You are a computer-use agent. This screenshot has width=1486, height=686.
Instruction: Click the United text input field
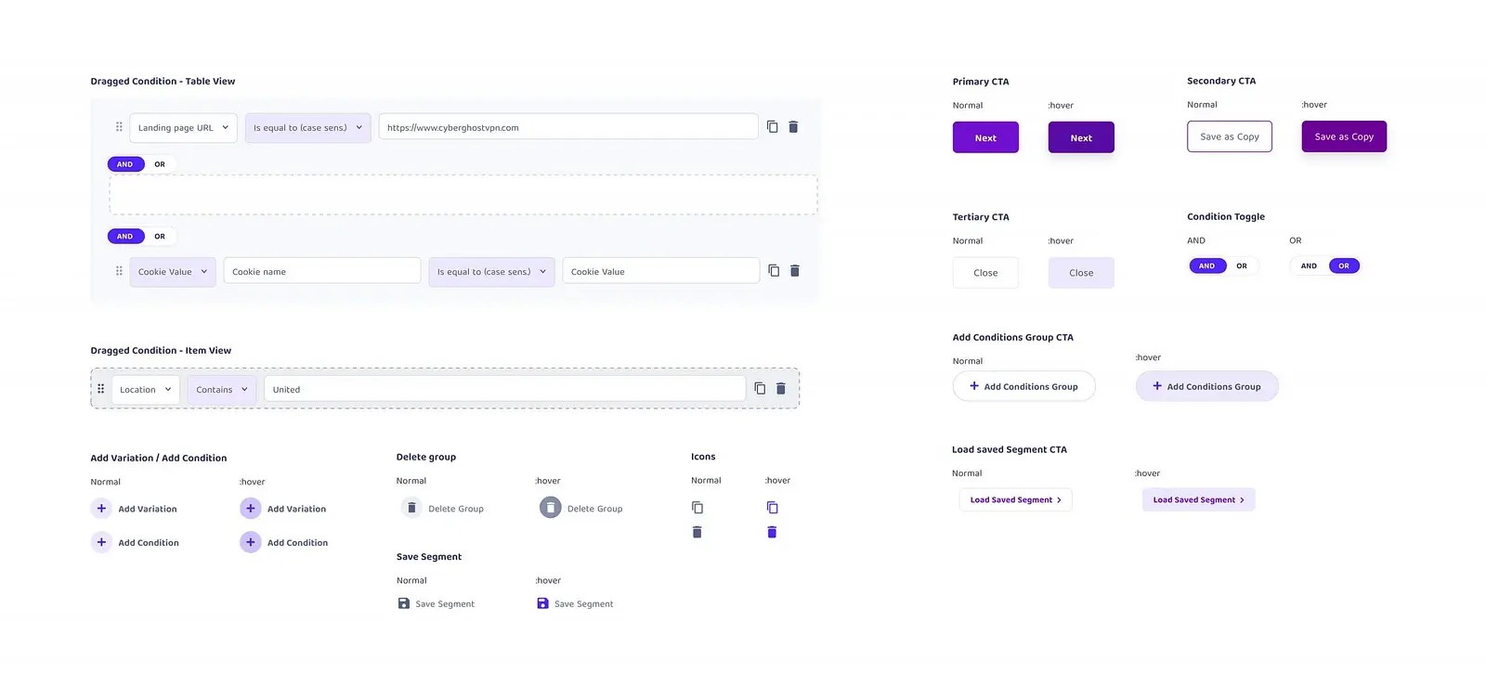[505, 389]
